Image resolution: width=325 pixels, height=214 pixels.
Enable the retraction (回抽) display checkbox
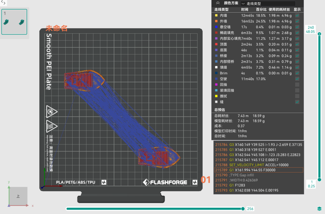tap(297, 85)
